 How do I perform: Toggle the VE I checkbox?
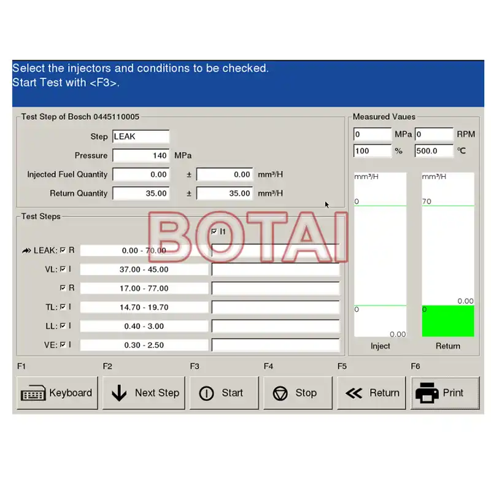tap(63, 344)
